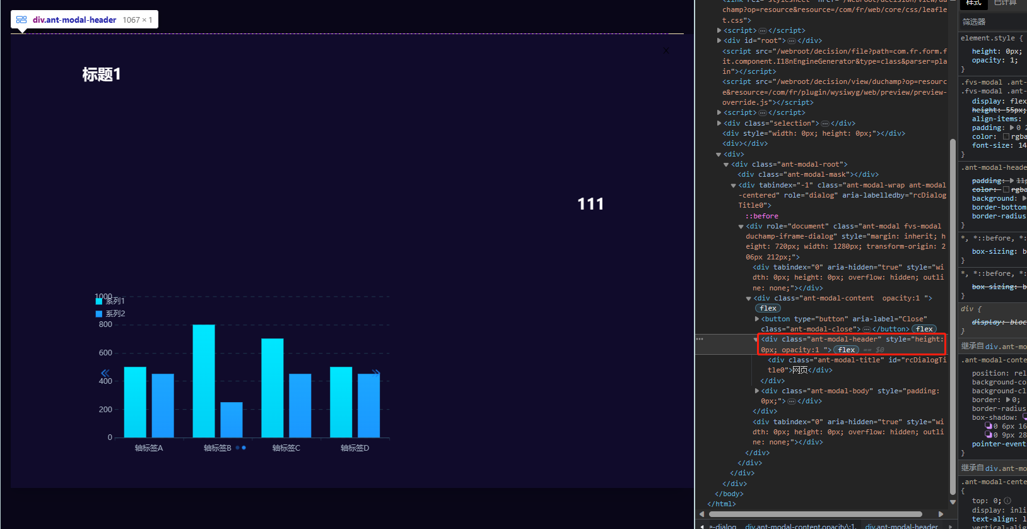The height and width of the screenshot is (529, 1027).
Task: Select div.ant-modal-header breadcrumb at bottom
Action: [x=901, y=526]
